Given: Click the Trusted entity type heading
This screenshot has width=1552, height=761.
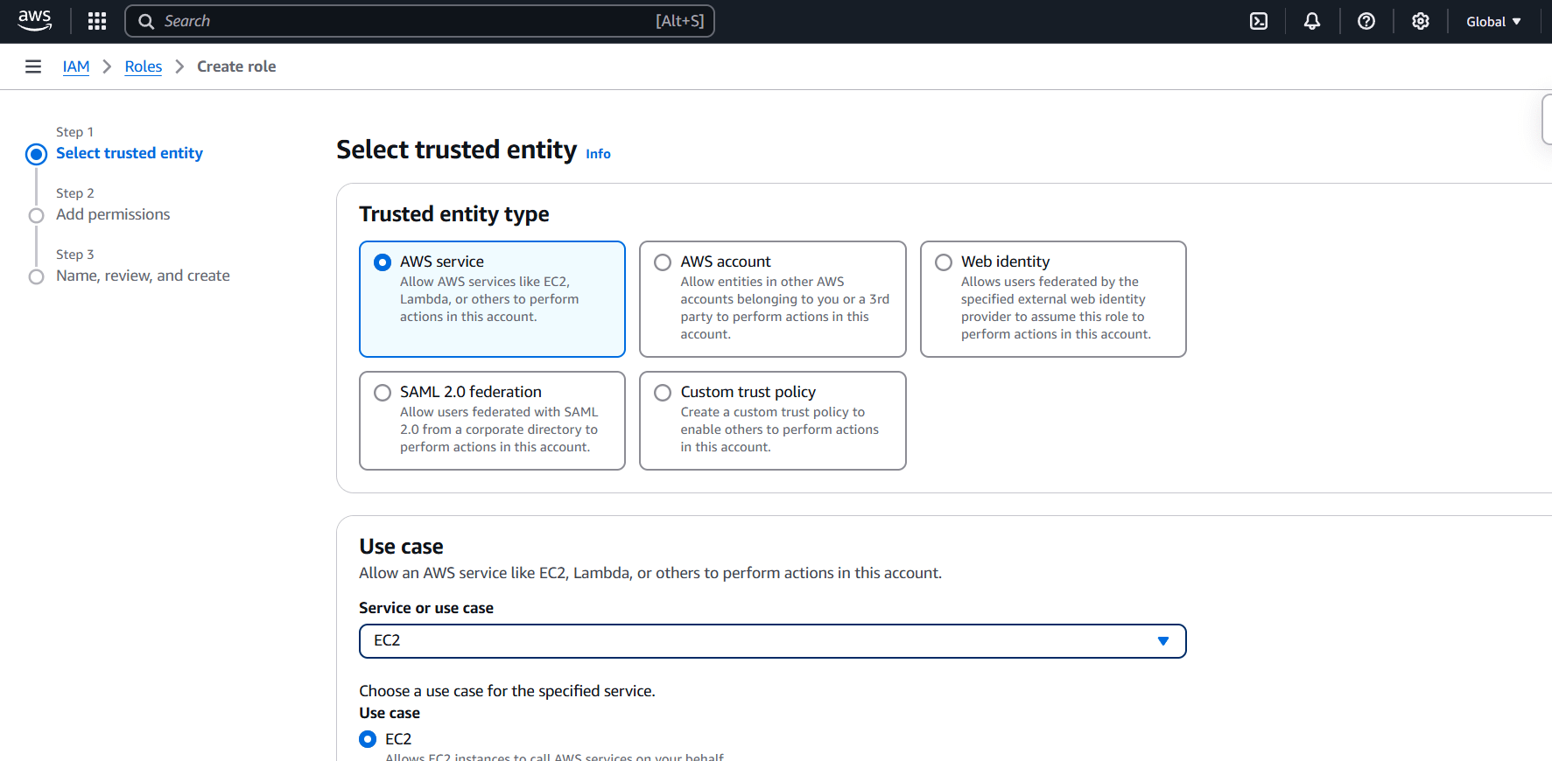Looking at the screenshot, I should coord(454,214).
